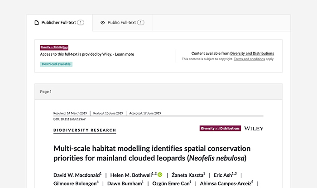Click the Diversity and Distributions logo in access box
This screenshot has height=188, width=317.
tap(54, 47)
